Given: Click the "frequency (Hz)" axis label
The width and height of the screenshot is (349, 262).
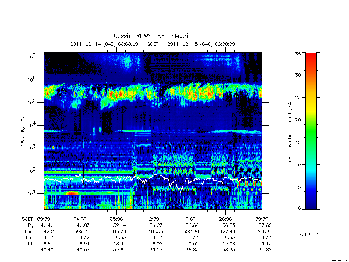Looking at the screenshot, I should point(22,131).
